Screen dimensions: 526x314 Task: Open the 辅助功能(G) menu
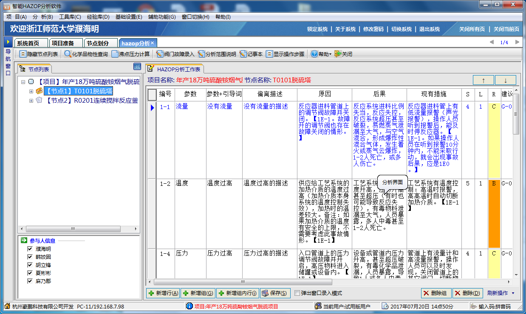click(162, 17)
